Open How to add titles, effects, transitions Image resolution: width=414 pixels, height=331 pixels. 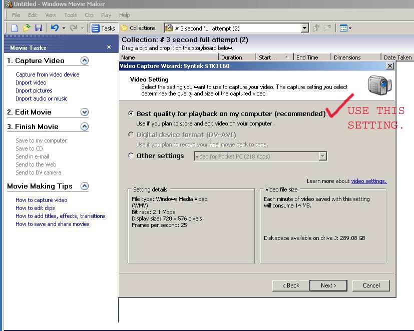coord(61,216)
